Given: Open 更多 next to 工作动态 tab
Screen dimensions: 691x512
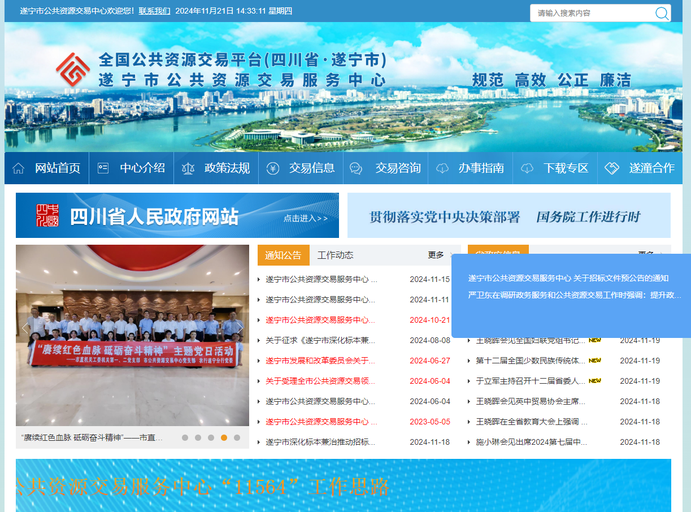Looking at the screenshot, I should [x=436, y=255].
